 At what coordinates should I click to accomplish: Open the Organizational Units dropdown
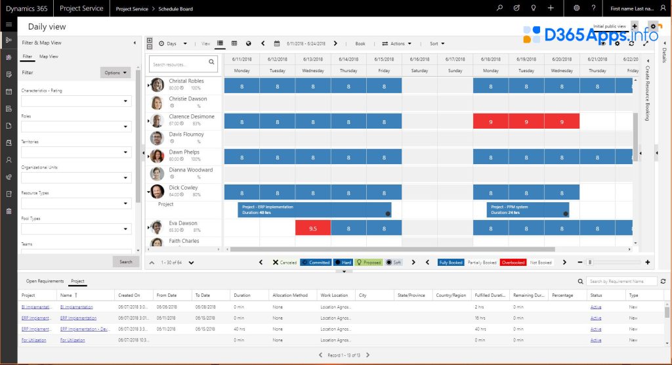point(76,177)
